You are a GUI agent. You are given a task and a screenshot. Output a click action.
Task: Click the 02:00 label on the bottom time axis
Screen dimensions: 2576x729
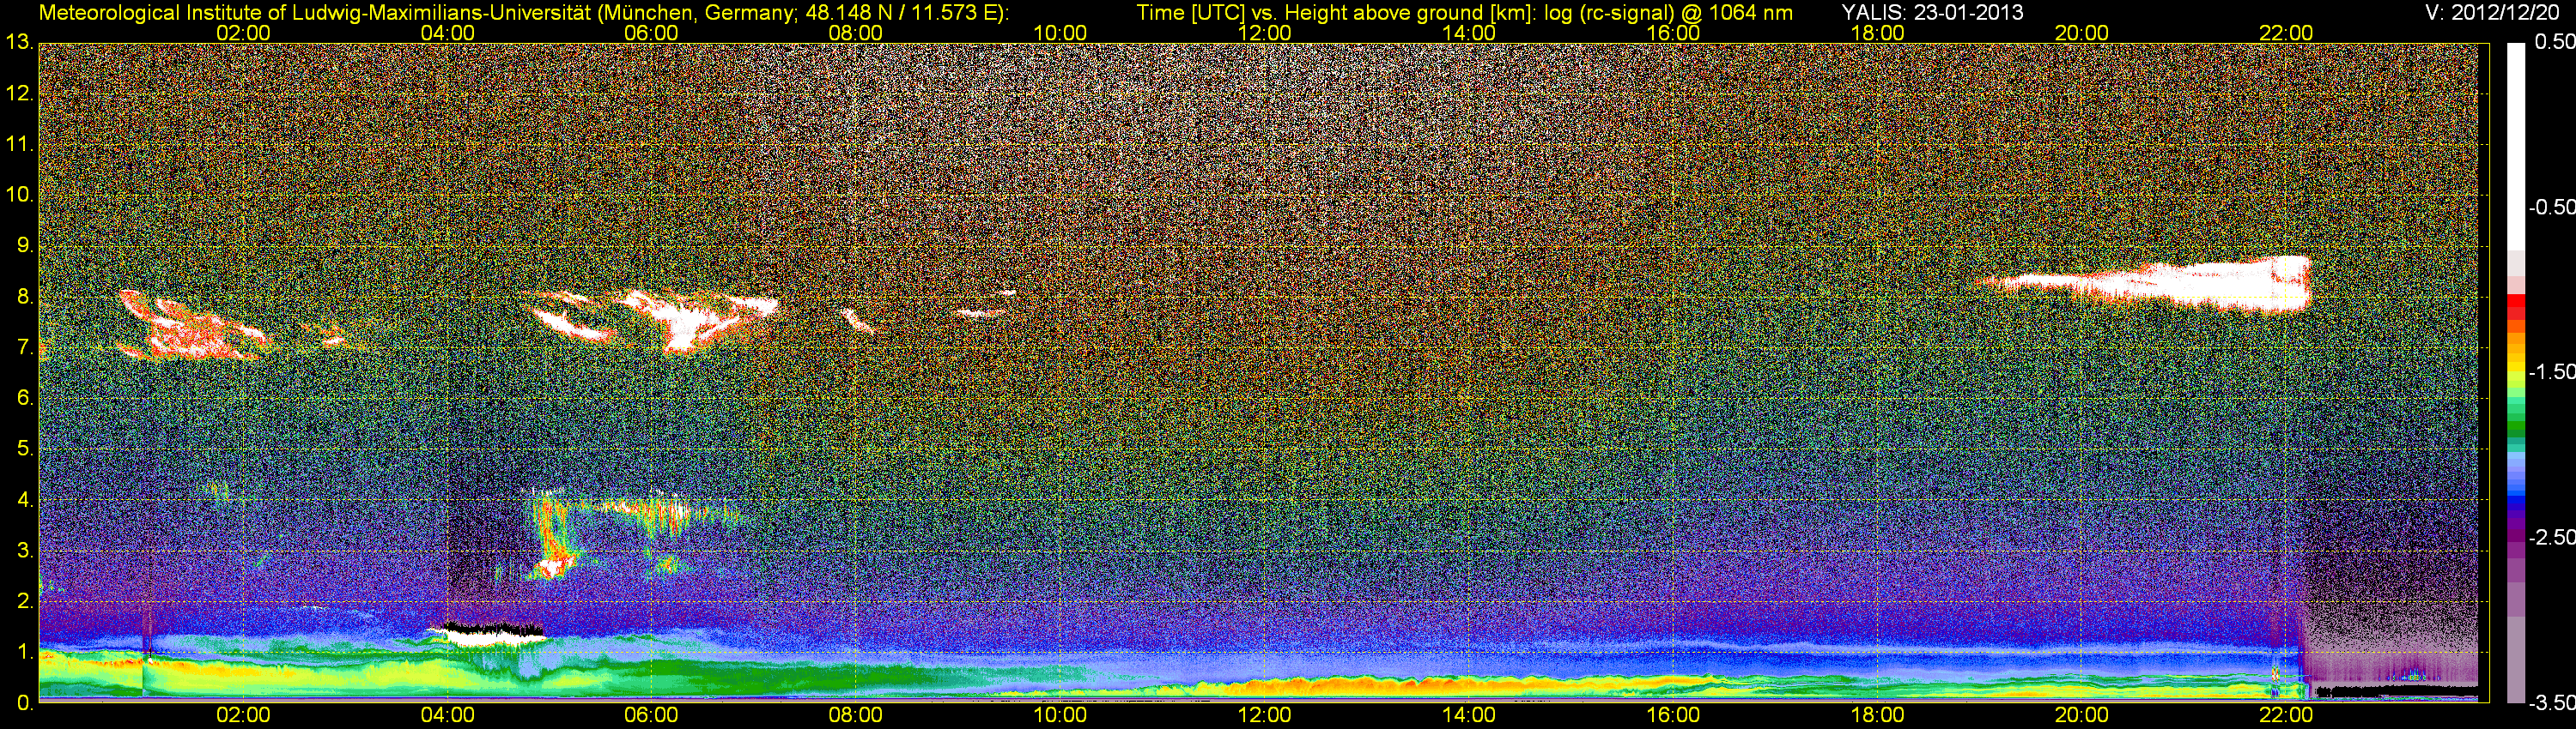coord(243,715)
